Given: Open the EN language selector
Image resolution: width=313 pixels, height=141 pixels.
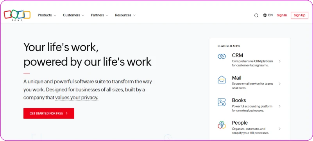Looking at the screenshot, I should (x=270, y=15).
